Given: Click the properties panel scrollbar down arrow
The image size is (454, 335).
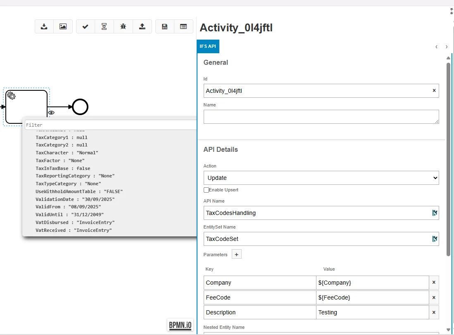Looking at the screenshot, I should (448, 330).
